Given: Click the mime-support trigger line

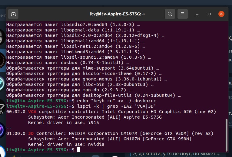Looking at the screenshot, I should pos(83,68).
